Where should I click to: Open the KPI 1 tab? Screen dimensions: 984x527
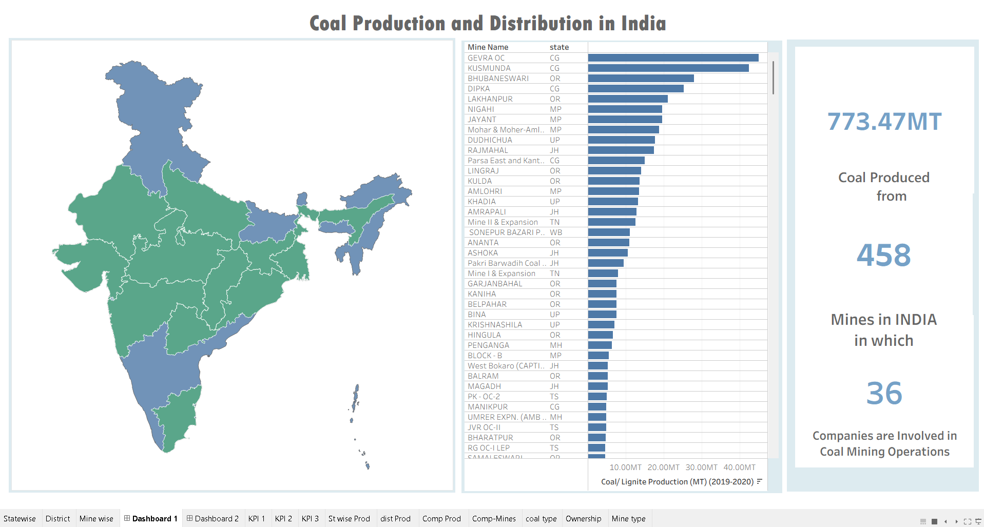click(257, 518)
